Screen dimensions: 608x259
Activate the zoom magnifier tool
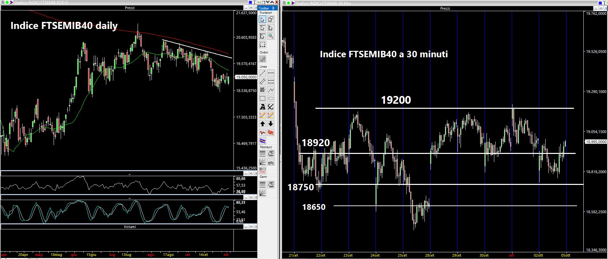[271, 36]
